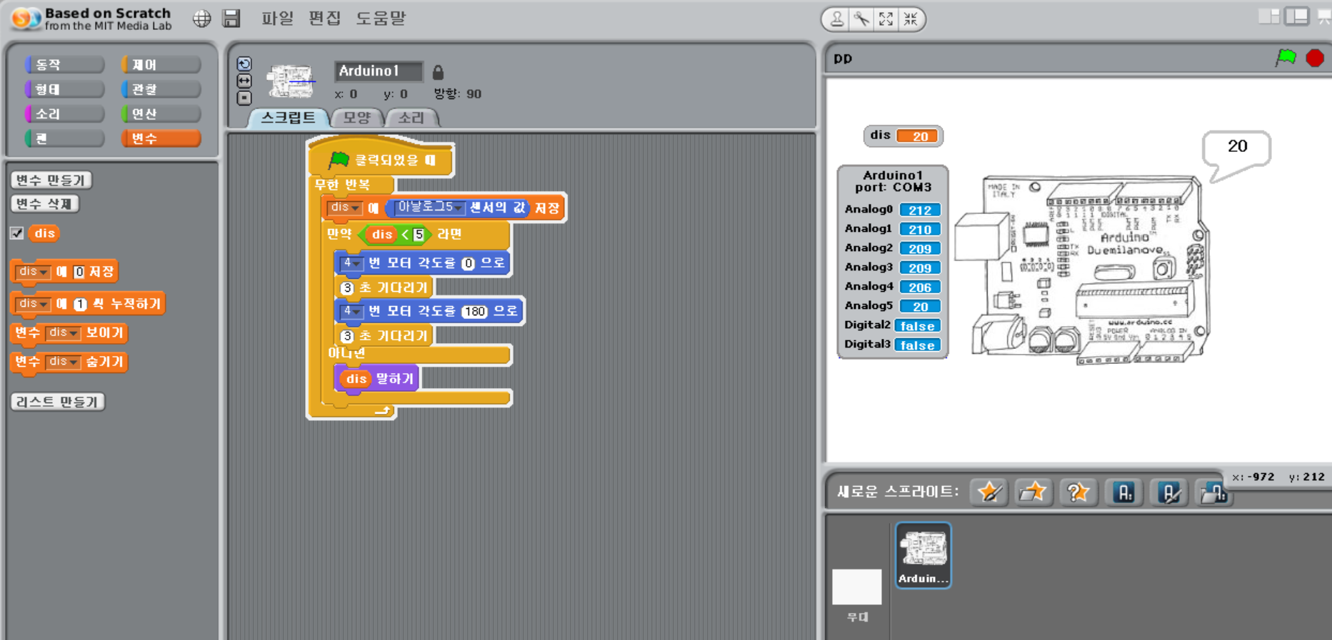Click the globe language icon
The height and width of the screenshot is (640, 1332).
tap(202, 19)
